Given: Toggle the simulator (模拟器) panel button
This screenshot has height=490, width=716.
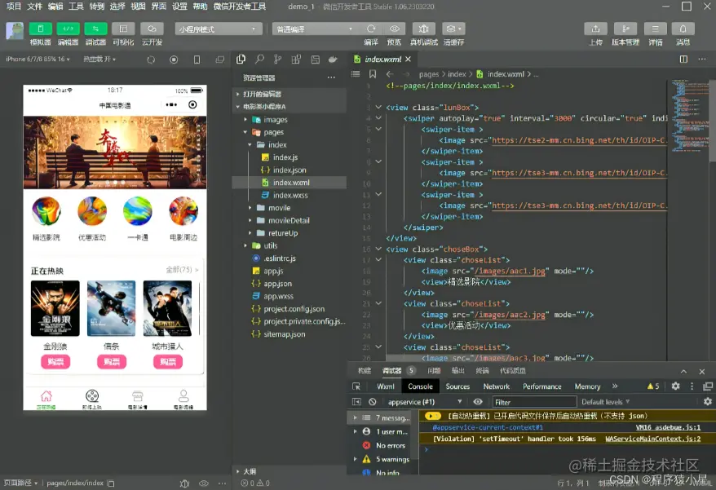Looking at the screenshot, I should click(x=40, y=29).
